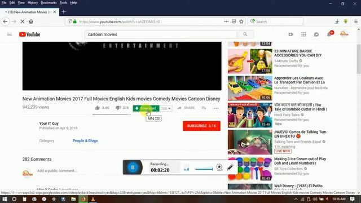
Task: Open the recorder pencil annotation tool
Action: pyautogui.click(x=230, y=167)
